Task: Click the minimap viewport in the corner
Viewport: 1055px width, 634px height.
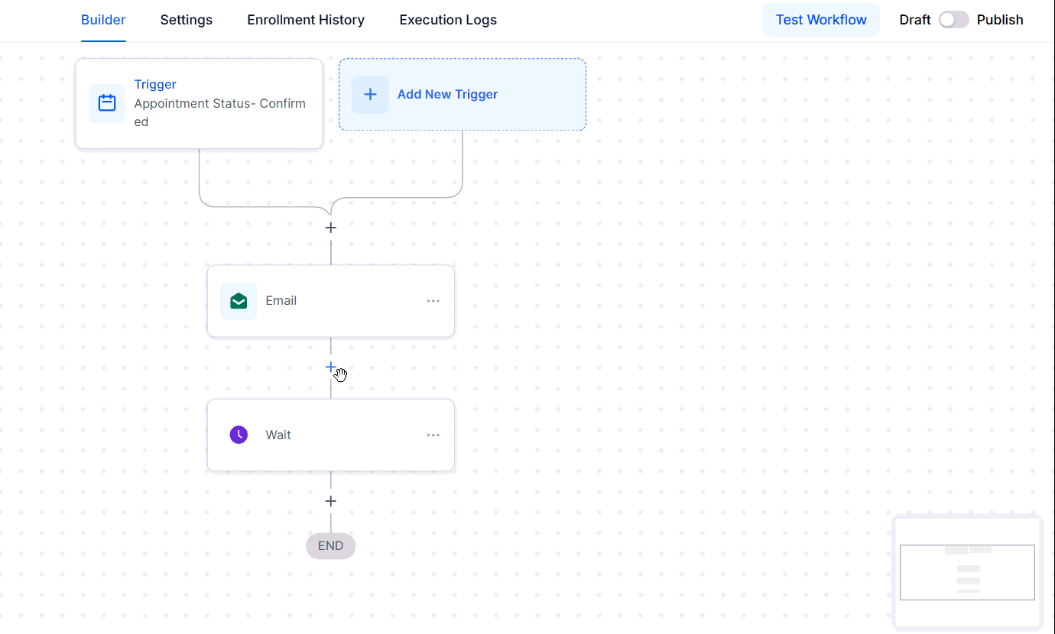Action: point(967,572)
